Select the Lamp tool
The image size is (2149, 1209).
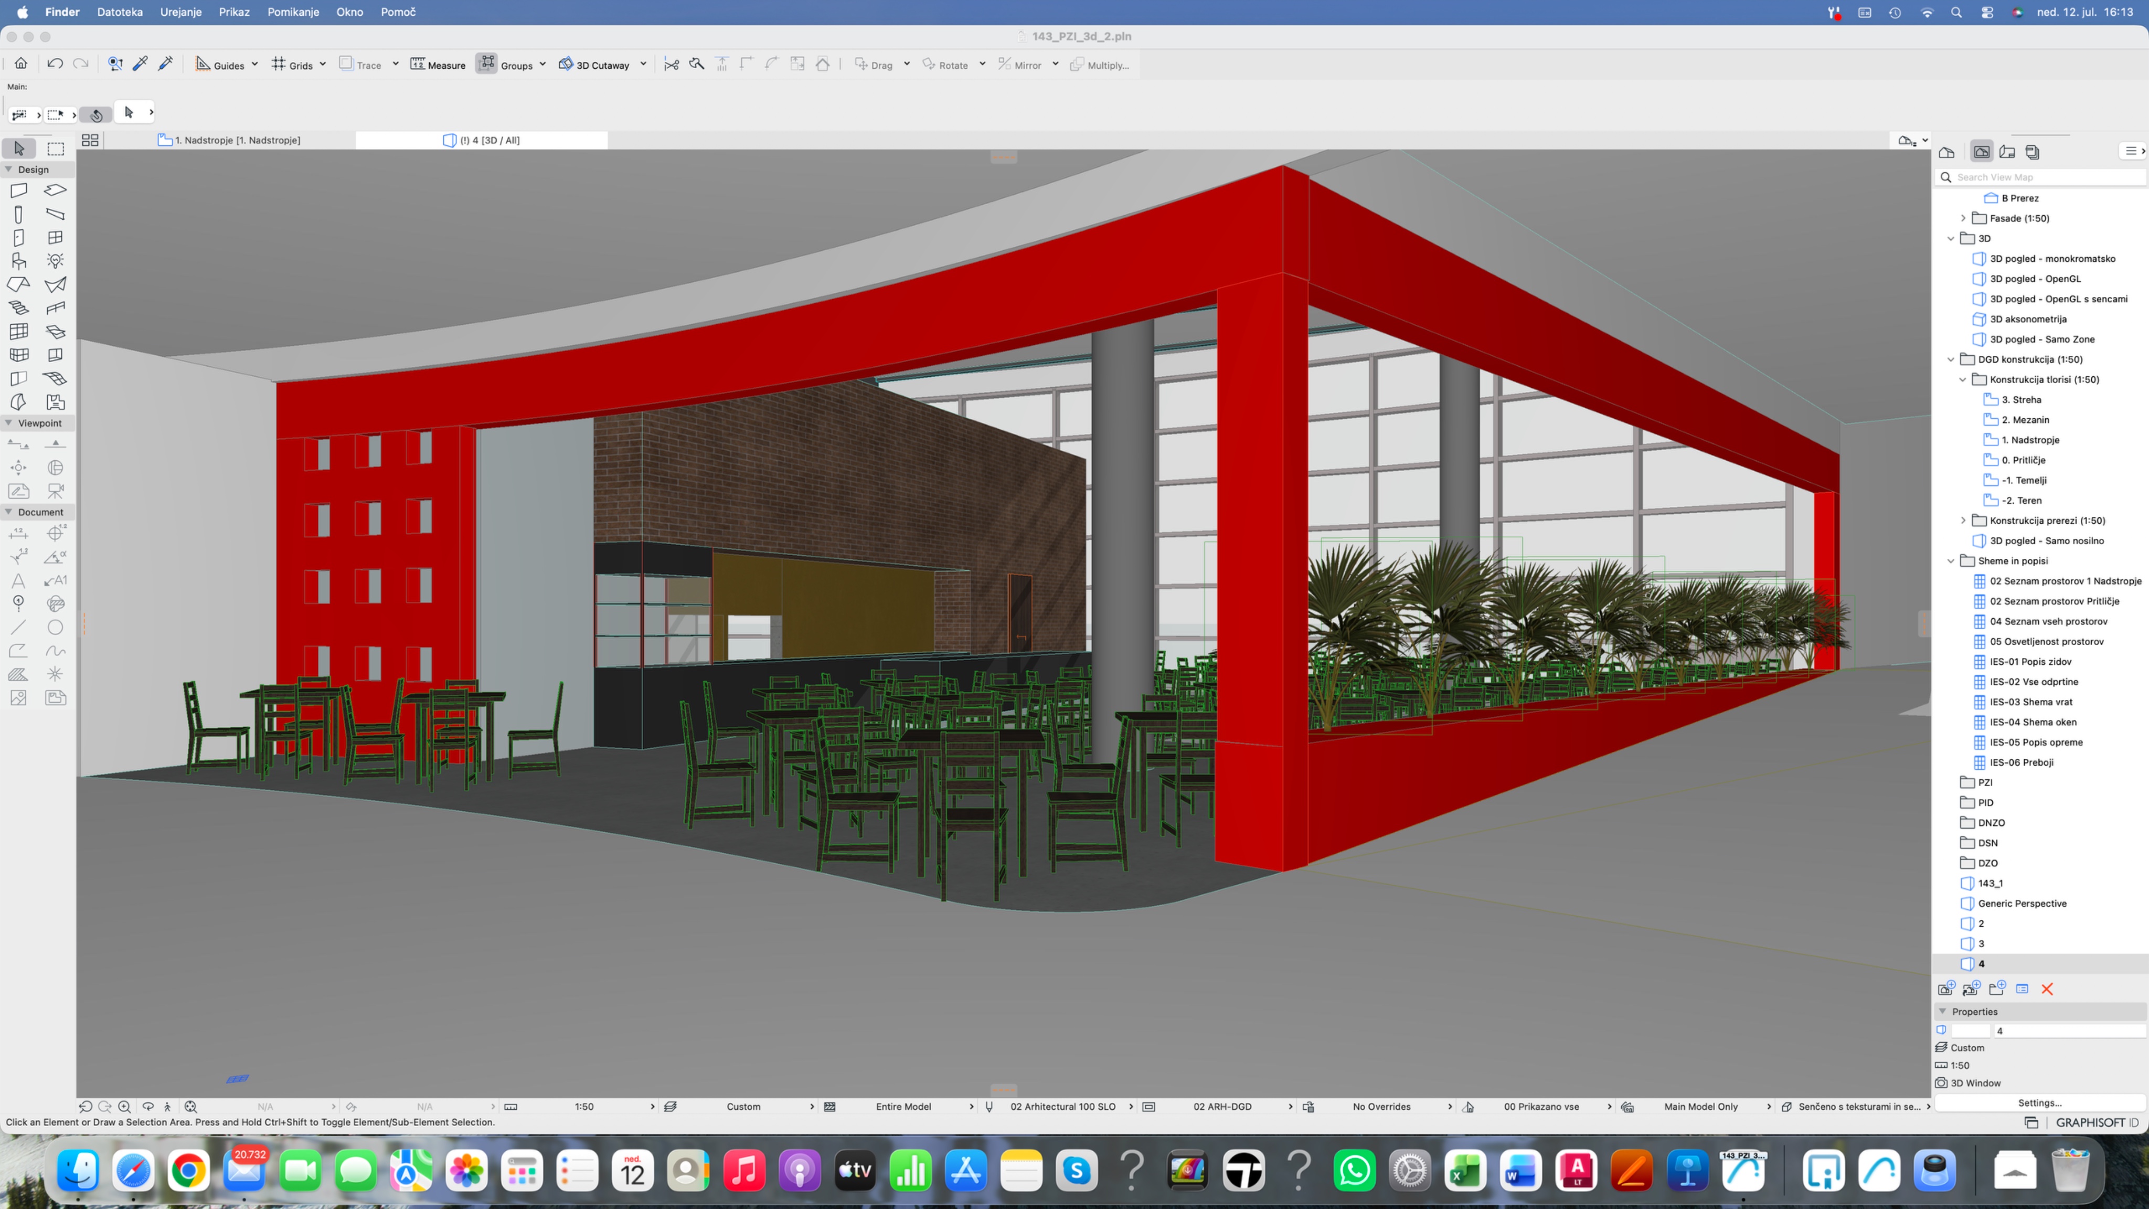pos(56,261)
